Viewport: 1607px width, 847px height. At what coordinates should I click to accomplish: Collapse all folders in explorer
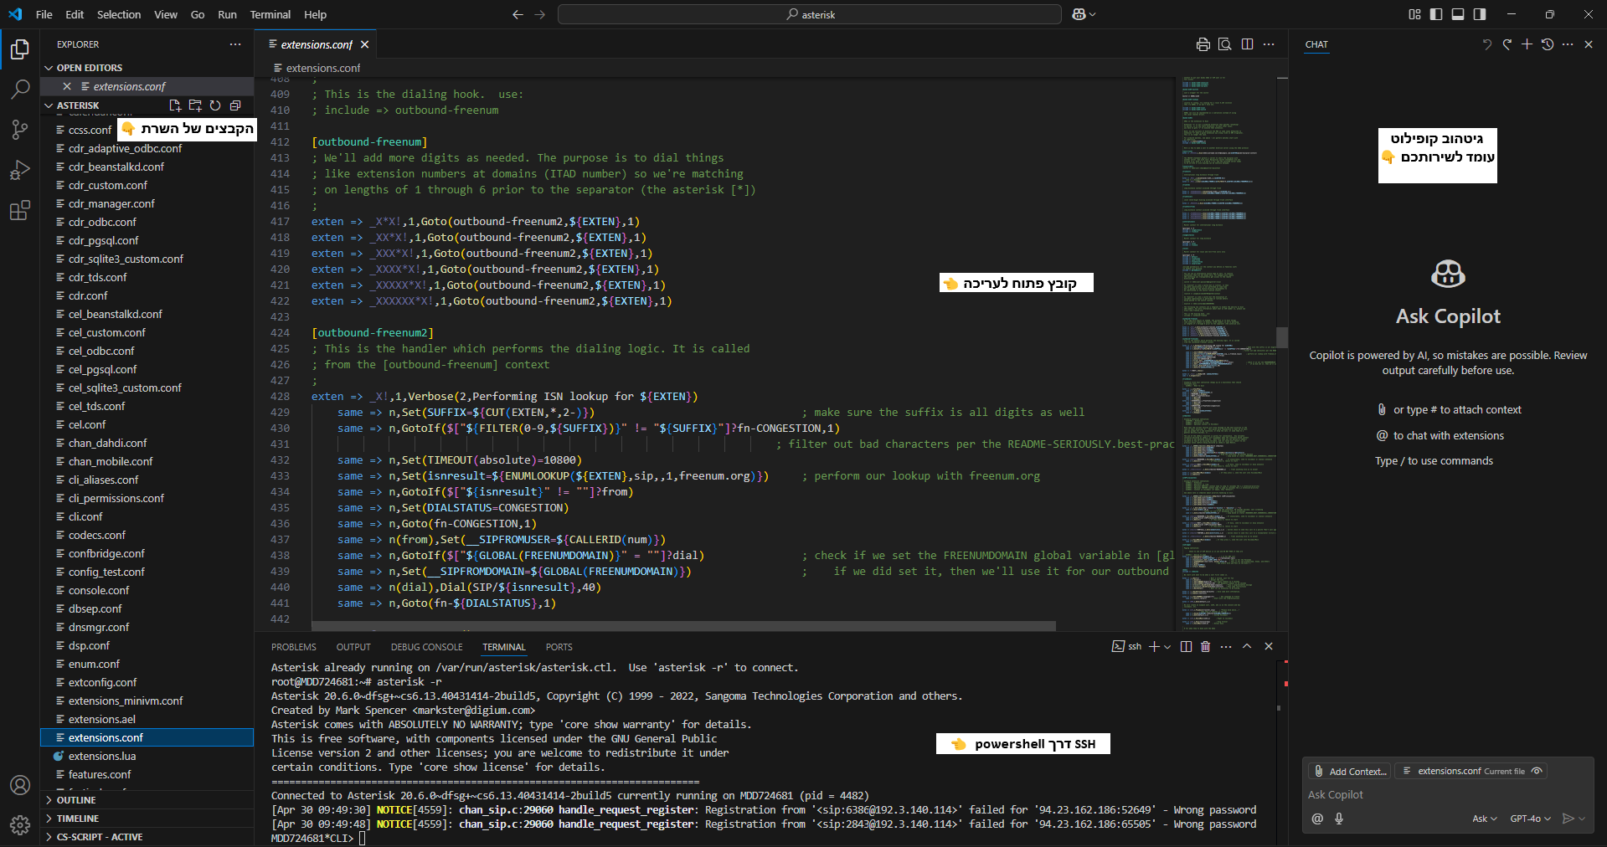235,105
